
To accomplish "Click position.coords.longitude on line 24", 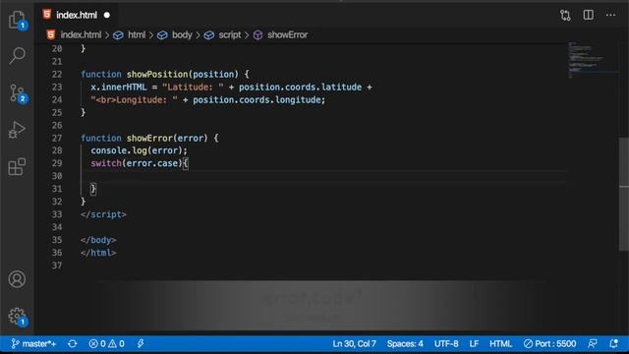I will (257, 99).
